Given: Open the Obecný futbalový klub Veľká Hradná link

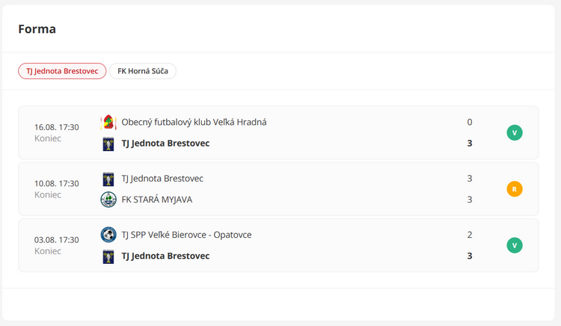Looking at the screenshot, I should pos(194,122).
